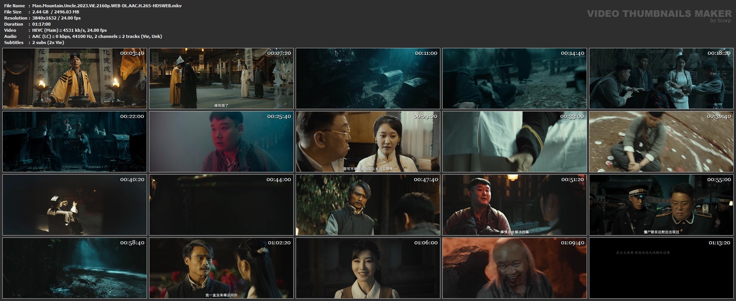The height and width of the screenshot is (301, 736).
Task: Open the thumbnail at 00:03:40
Action: (75, 79)
